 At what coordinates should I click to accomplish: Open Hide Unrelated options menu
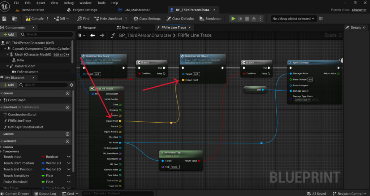tap(126, 19)
